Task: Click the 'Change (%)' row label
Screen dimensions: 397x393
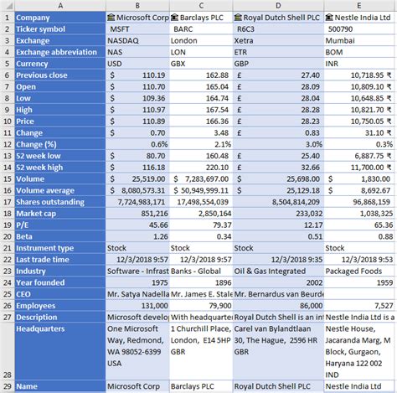Action: 60,144
